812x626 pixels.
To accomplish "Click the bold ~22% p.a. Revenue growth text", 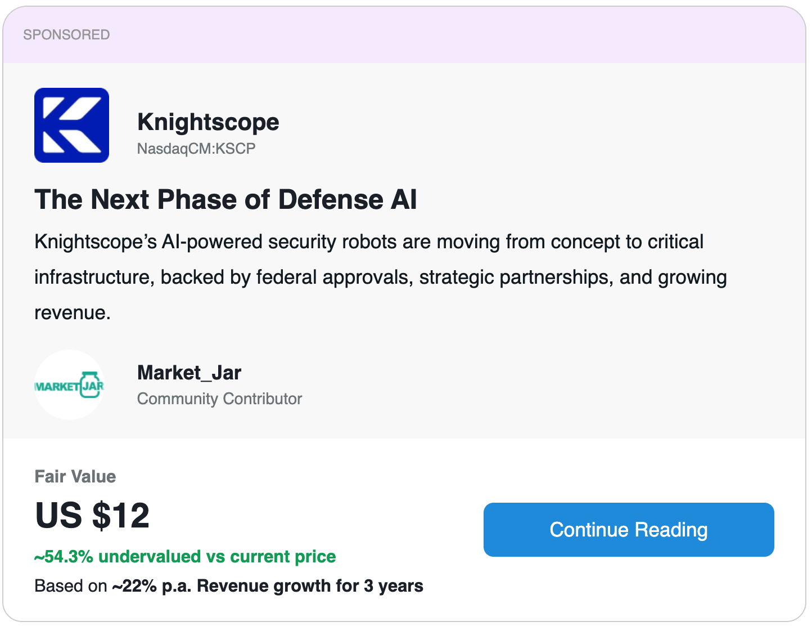I will (x=268, y=586).
